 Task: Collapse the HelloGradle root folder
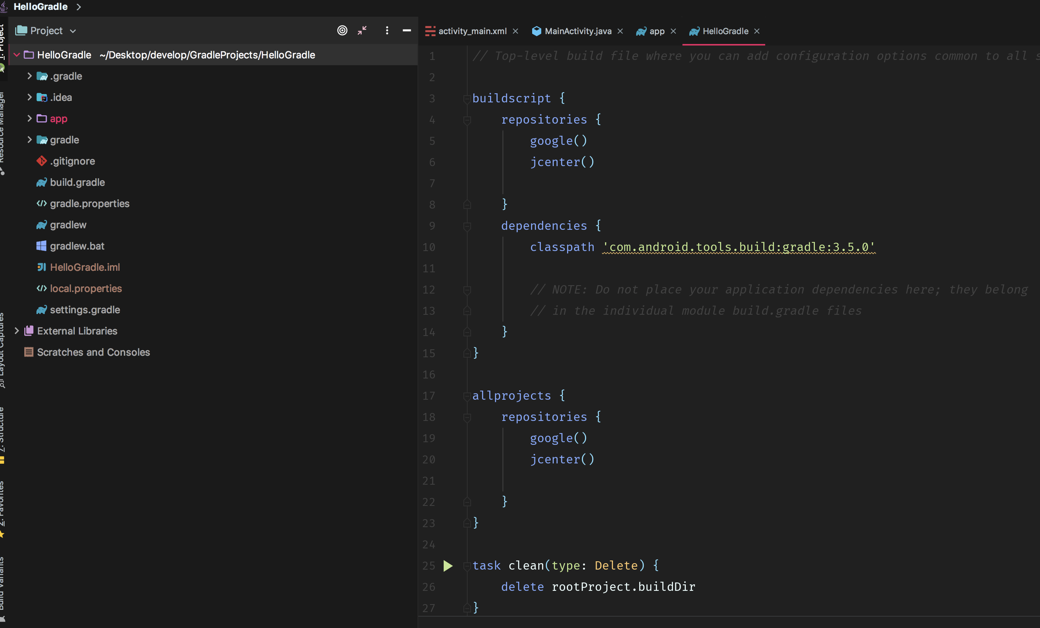click(16, 55)
